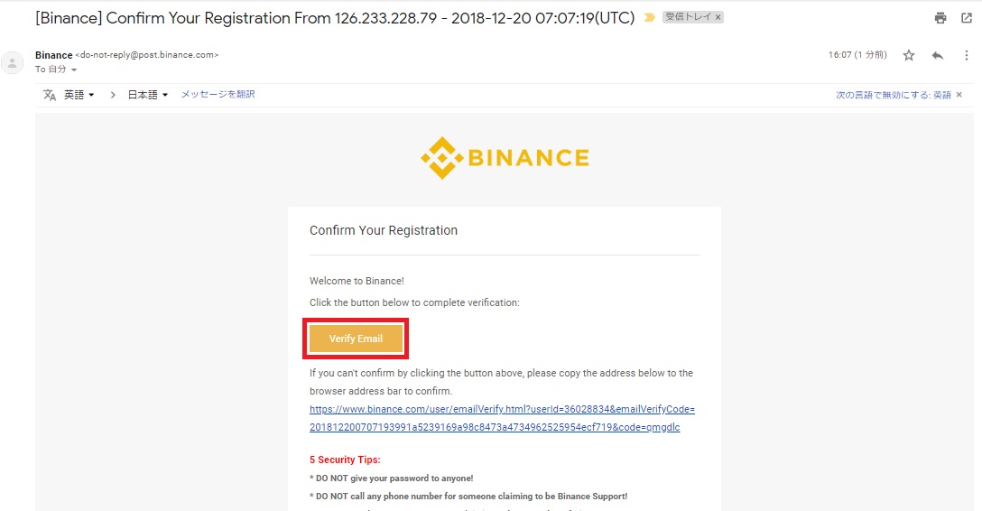982x511 pixels.
Task: Click the Binance logo image
Action: click(x=505, y=158)
